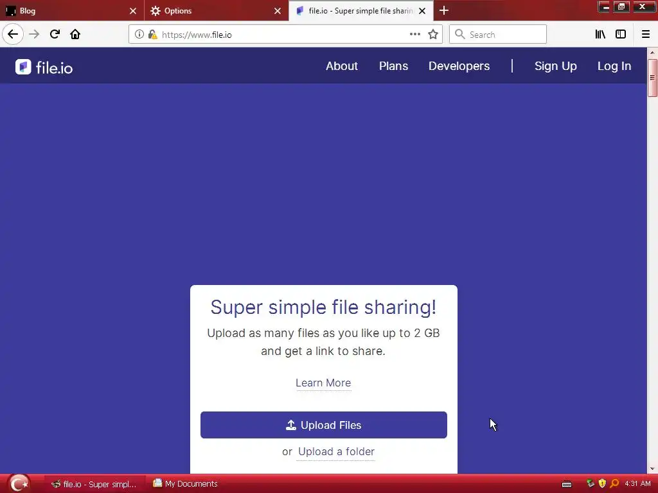
Task: Click the Upload Files button
Action: point(324,425)
